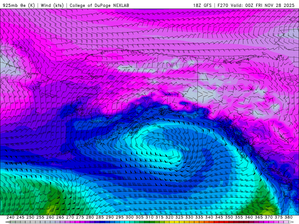This screenshot has width=299, height=224.
Task: Pick the 305 legend number
Action: 139,217
